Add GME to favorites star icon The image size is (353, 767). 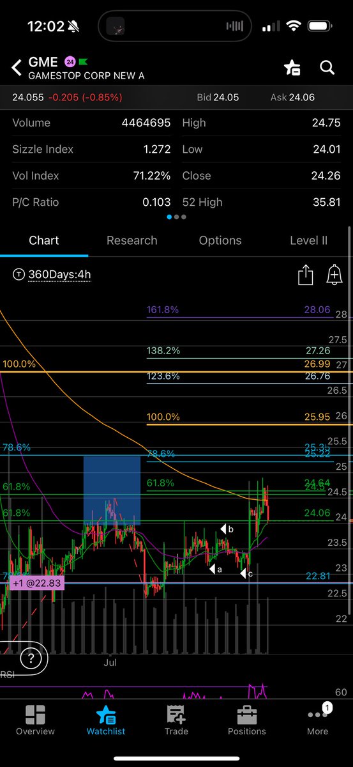[x=292, y=68]
